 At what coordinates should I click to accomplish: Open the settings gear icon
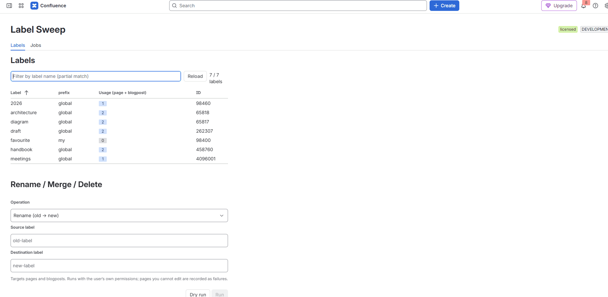pos(606,6)
